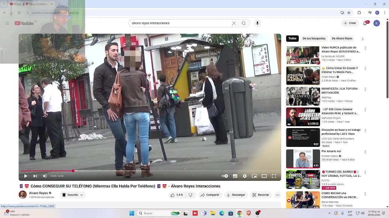Open 'Por Amarte Así' video title
This screenshot has width=389, height=218.
331,151
